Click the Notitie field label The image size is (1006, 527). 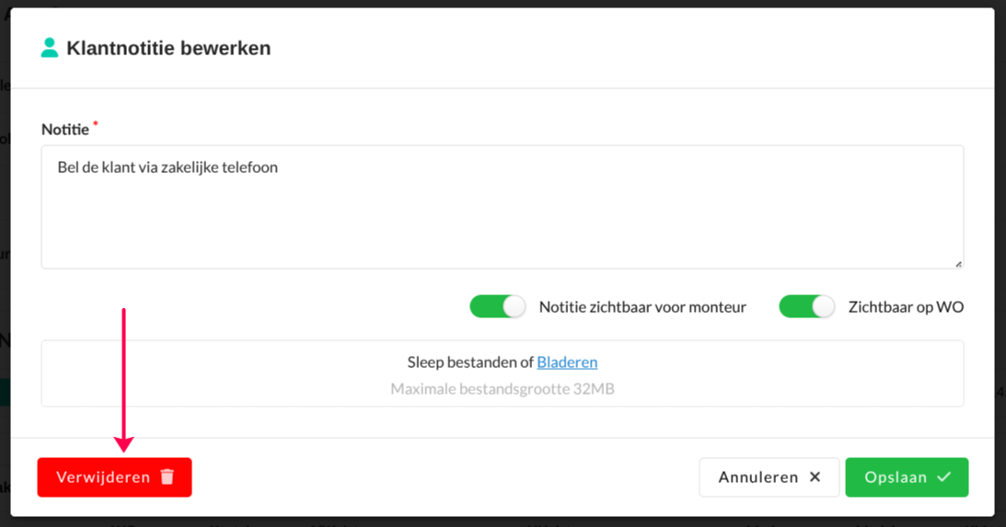click(x=65, y=130)
